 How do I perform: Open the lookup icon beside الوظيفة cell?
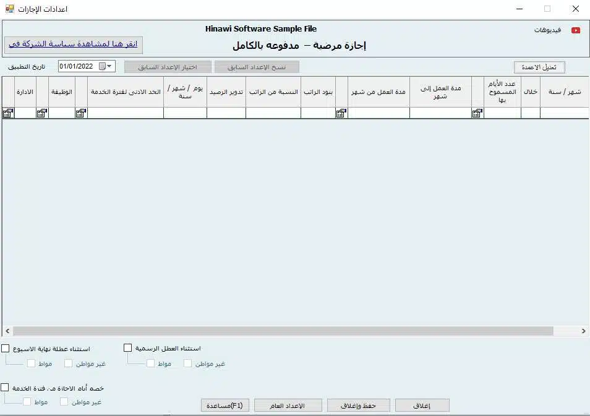coord(81,113)
